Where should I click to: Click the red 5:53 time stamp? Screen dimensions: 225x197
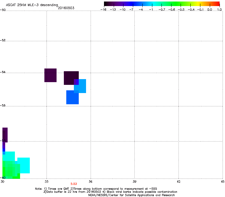click(x=74, y=184)
